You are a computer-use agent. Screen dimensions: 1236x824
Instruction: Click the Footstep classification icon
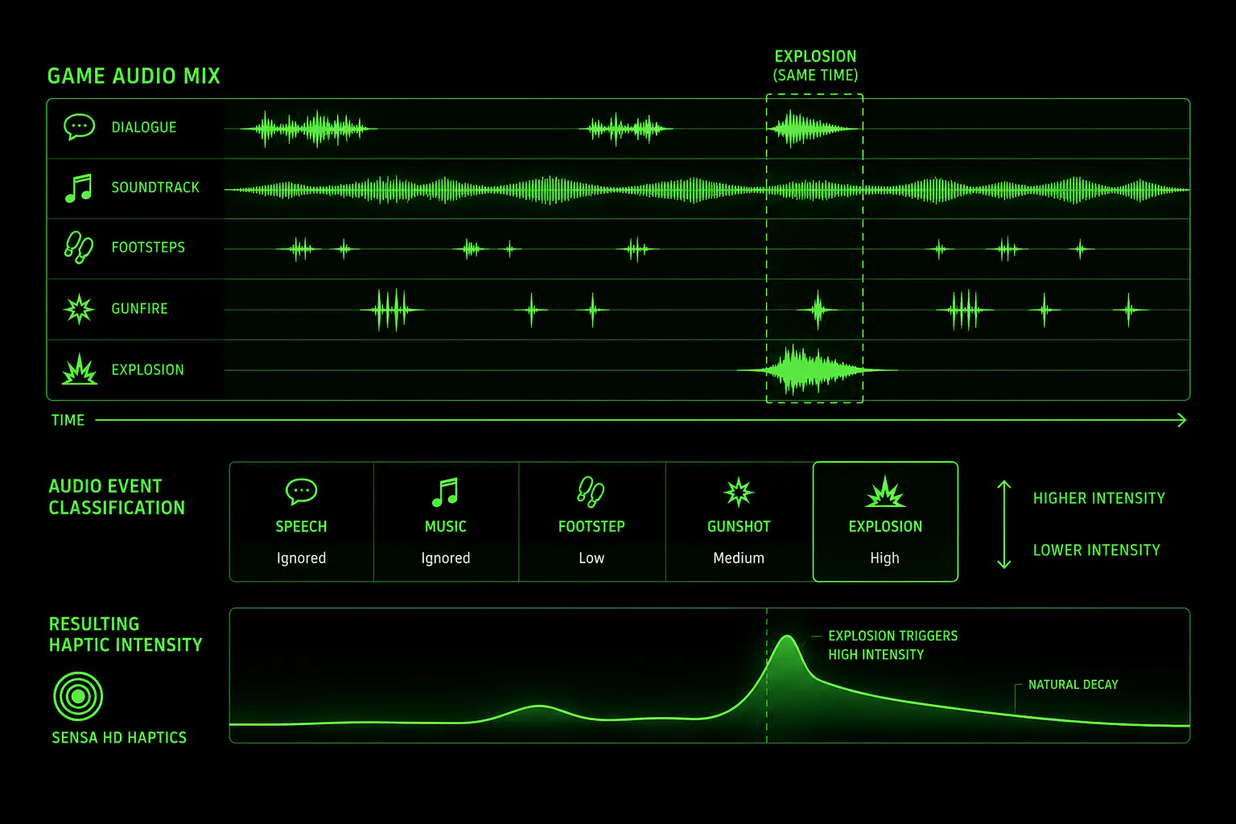pyautogui.click(x=591, y=492)
